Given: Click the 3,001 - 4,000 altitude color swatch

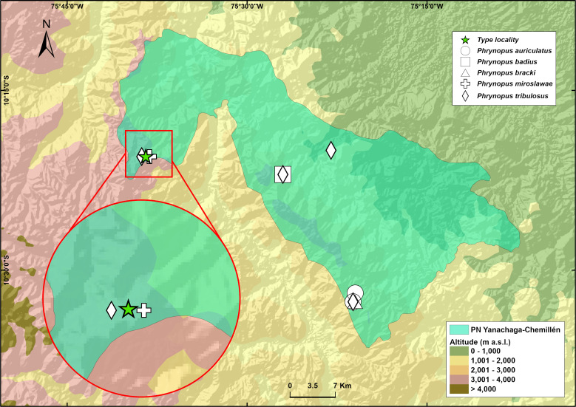Looking at the screenshot, I should (459, 380).
